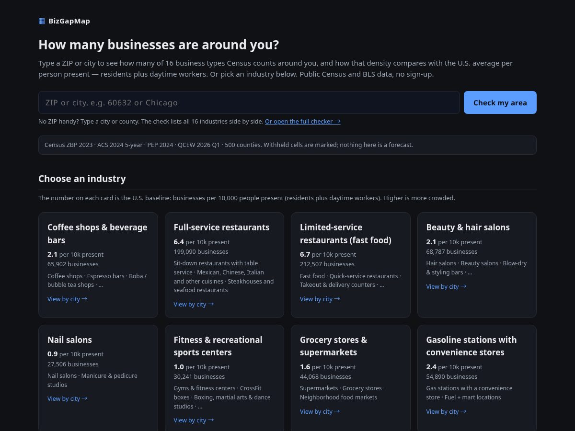Select the Limited-service restaurants (fast food) title

(345, 234)
